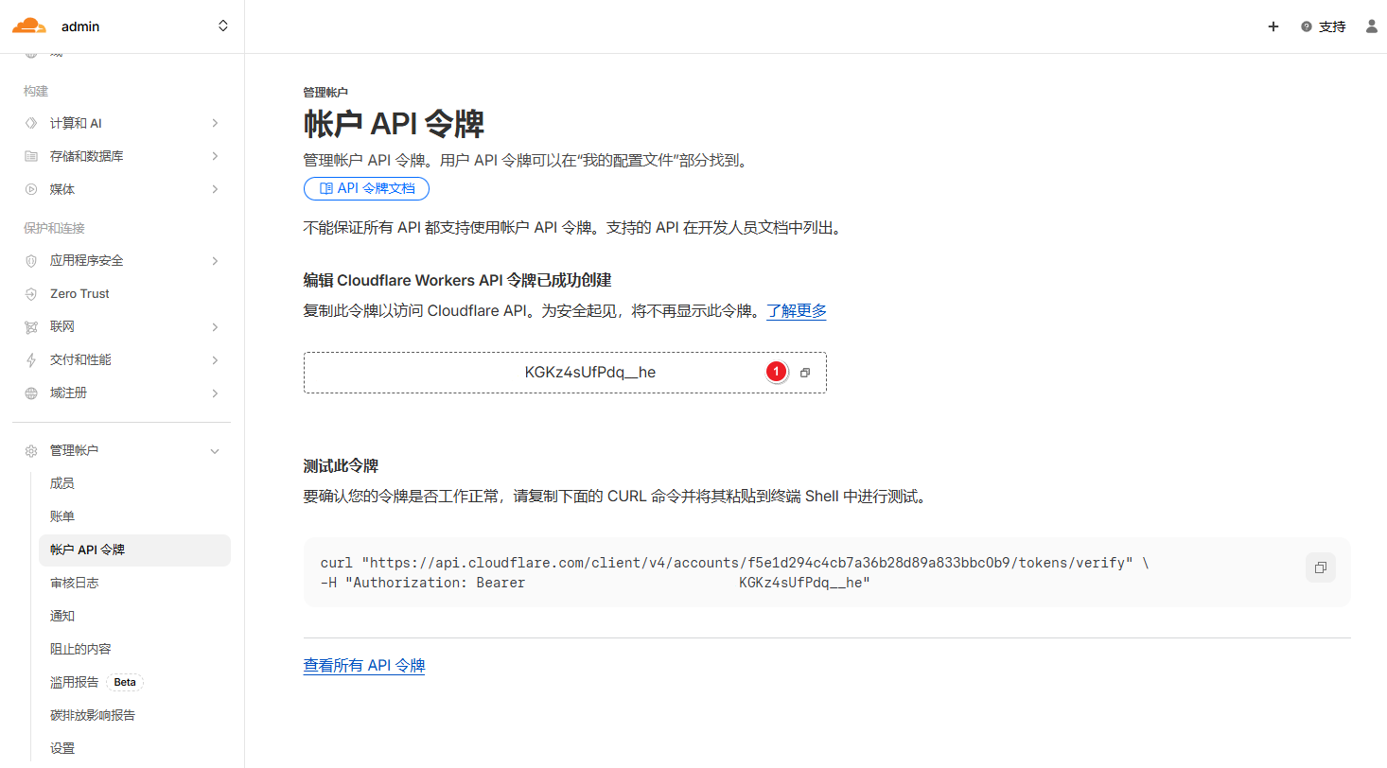The width and height of the screenshot is (1387, 768).
Task: Expand the 存储和数据库 section
Action: point(215,156)
